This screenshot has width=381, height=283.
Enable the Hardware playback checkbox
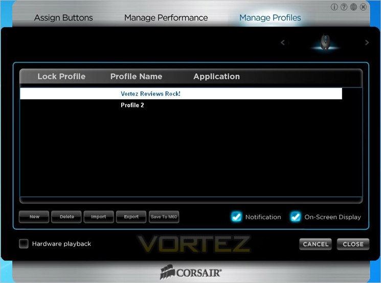click(24, 244)
